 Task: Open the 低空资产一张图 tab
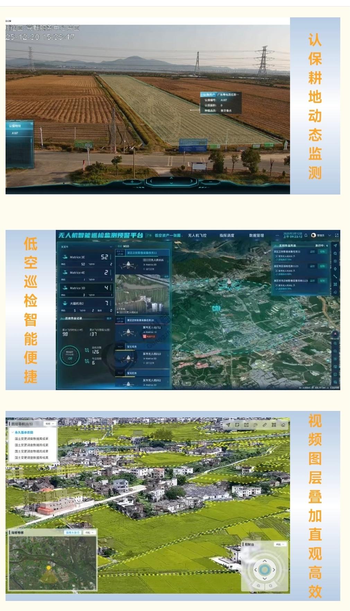click(x=168, y=235)
